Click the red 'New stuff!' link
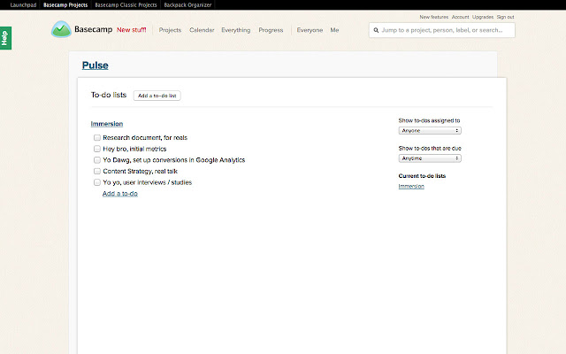Screen dimensions: 566x354 pyautogui.click(x=132, y=30)
